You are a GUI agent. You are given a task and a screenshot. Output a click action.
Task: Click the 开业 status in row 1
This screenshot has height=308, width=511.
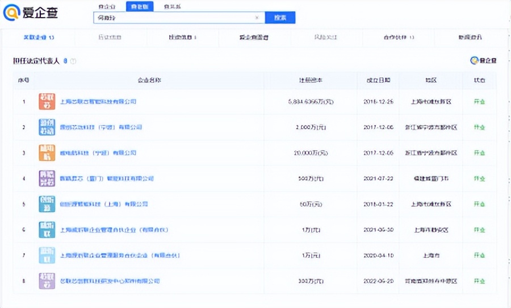[x=479, y=102]
